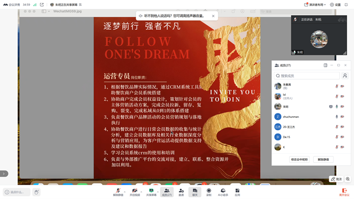Click the share/export icon near timer
Image resolution: width=354 pixels, height=199 pixels.
pyautogui.click(x=42, y=4)
